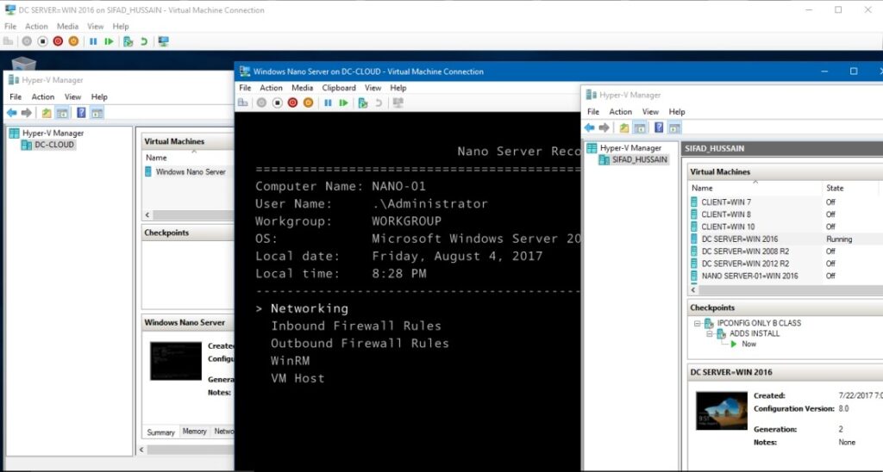Select DC-CLOUD node in left Hyper-V Manager tree
Image resolution: width=883 pixels, height=472 pixels.
pyautogui.click(x=48, y=145)
